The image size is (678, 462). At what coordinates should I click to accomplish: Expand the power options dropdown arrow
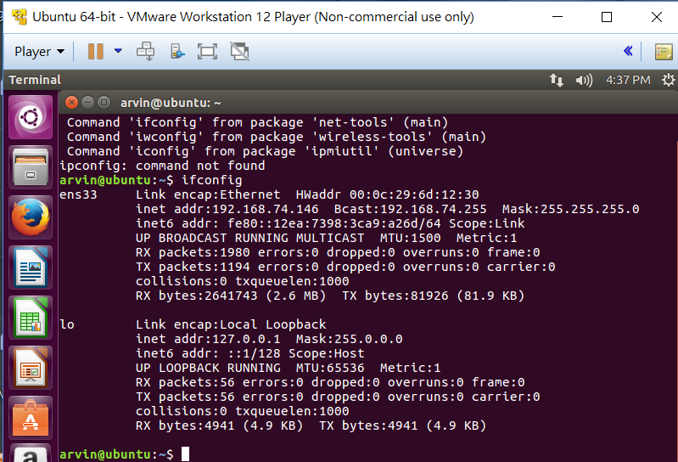click(x=118, y=51)
